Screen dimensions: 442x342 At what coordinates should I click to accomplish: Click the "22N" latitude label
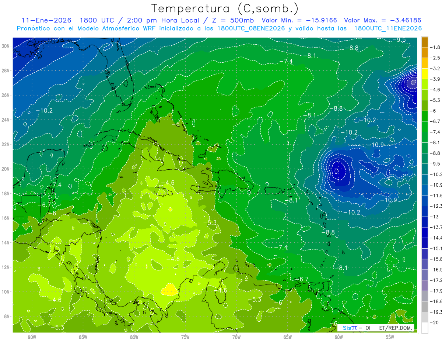click(x=6, y=144)
